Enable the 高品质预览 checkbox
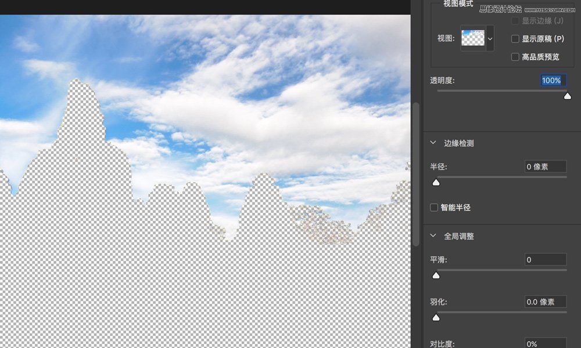Image resolution: width=581 pixels, height=348 pixels. click(514, 56)
